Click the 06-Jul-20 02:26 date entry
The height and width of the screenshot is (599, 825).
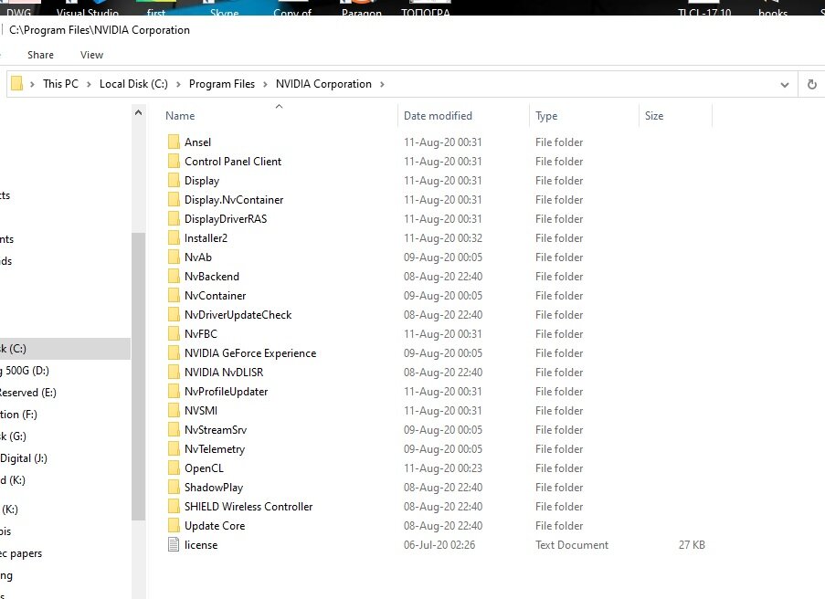(x=439, y=545)
